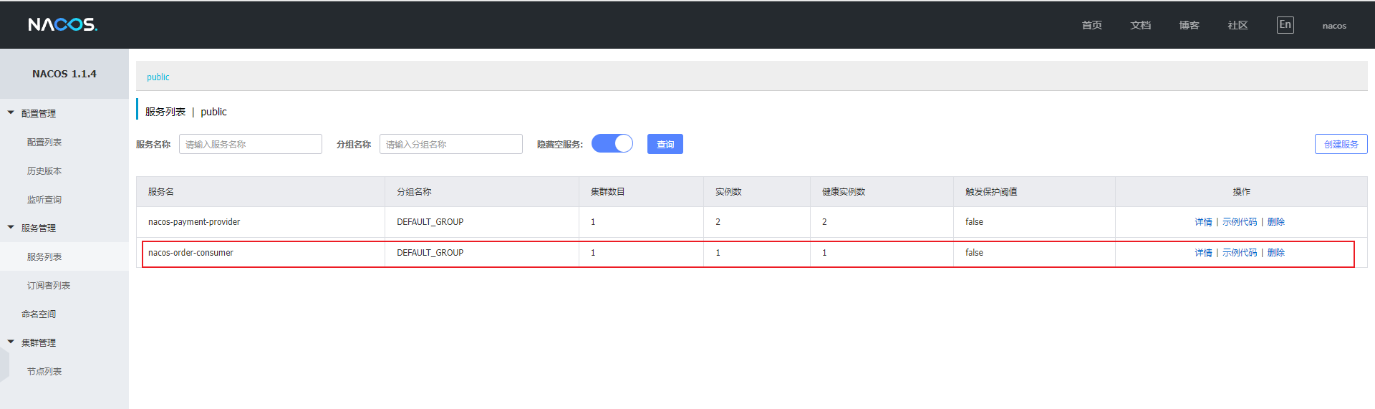This screenshot has width=1375, height=409.
Task: Click the nacos-order-consumer service name
Action: 190,253
